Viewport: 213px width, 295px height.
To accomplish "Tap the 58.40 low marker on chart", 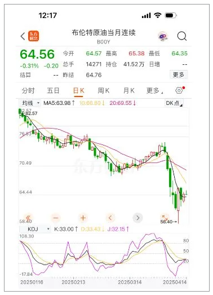I will click(x=168, y=222).
